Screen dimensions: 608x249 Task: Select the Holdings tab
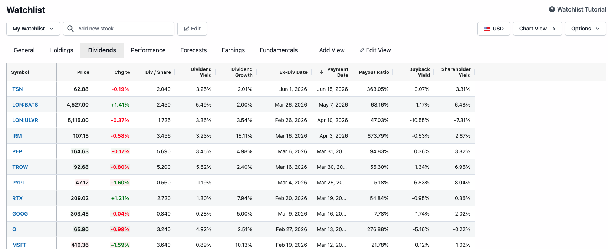pos(61,50)
